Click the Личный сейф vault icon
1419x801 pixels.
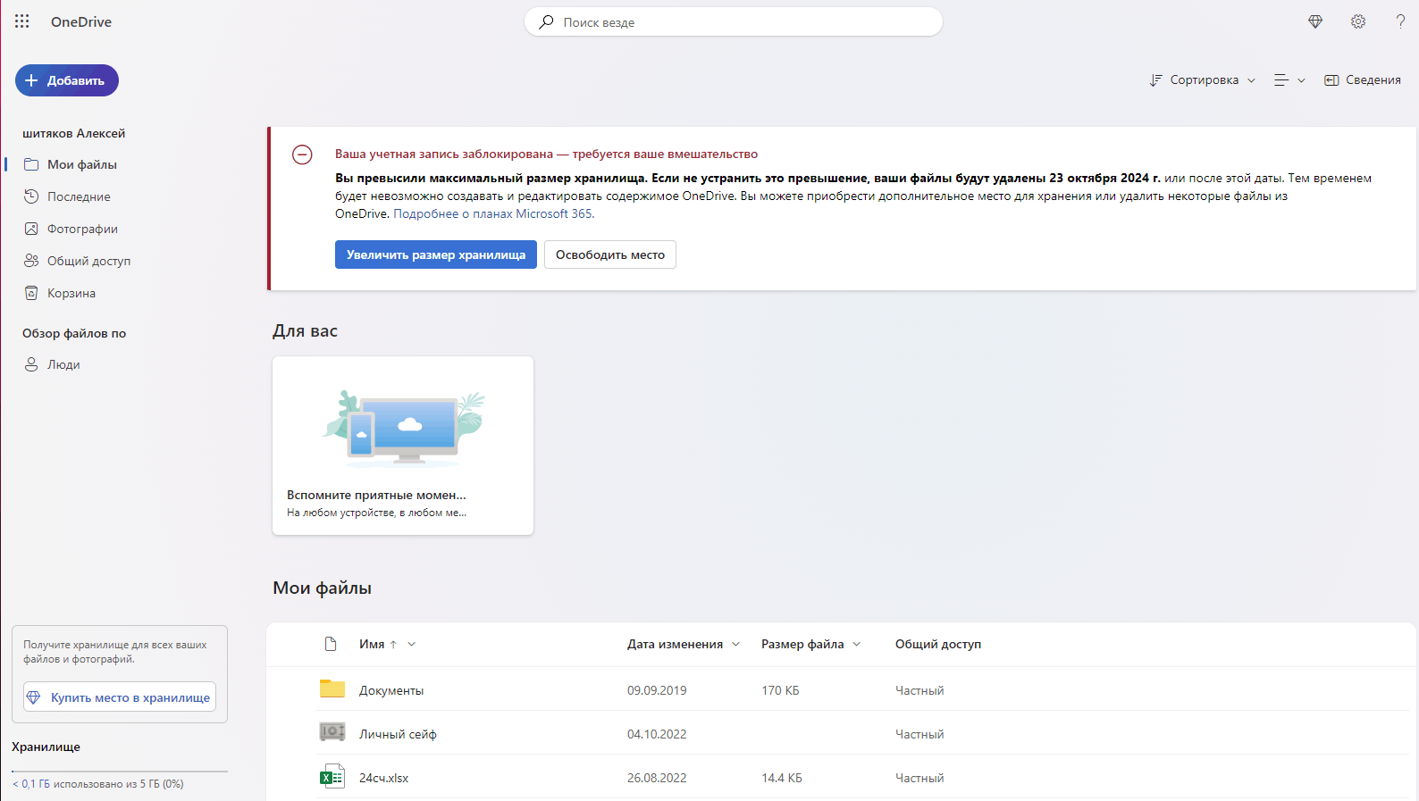[332, 732]
